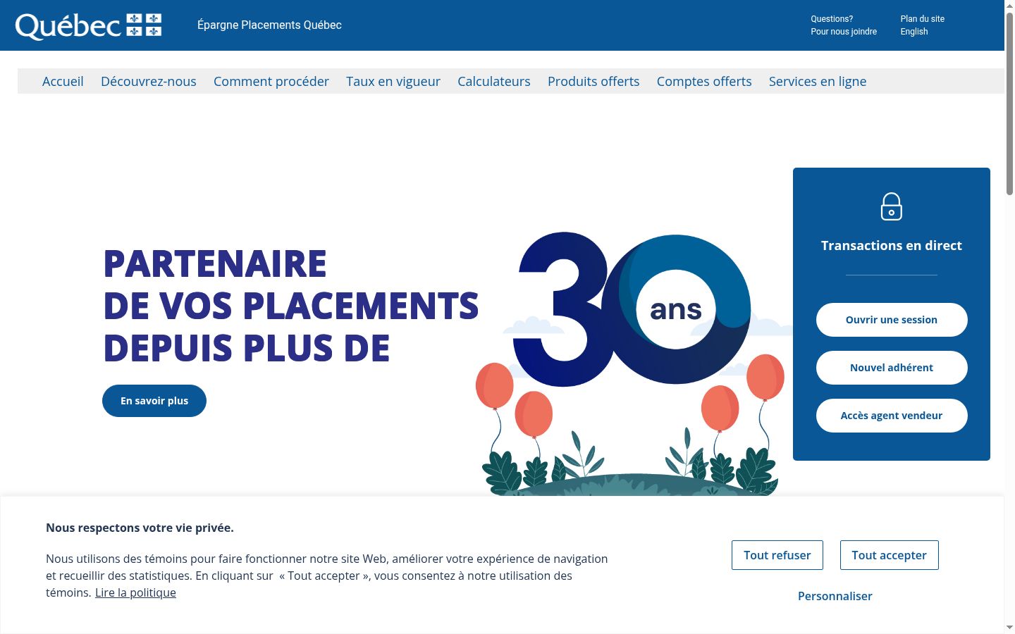1015x634 pixels.
Task: Click the PARTENAIRE DE VOS PLACEMENTS headline
Action: tap(291, 306)
